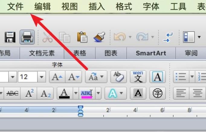This screenshot has height=133, width=206.
Task: Apply black font color A swatch
Action: 65,93
